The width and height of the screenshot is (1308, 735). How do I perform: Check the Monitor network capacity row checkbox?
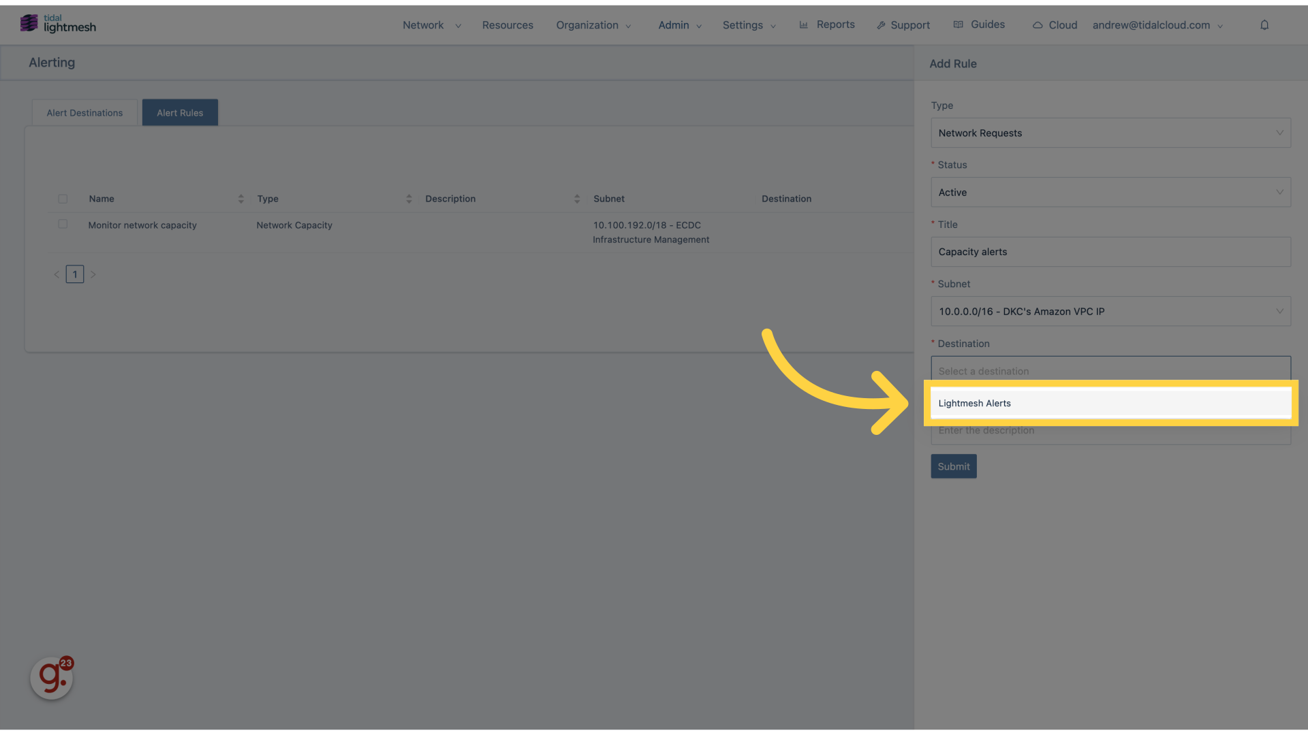click(63, 224)
